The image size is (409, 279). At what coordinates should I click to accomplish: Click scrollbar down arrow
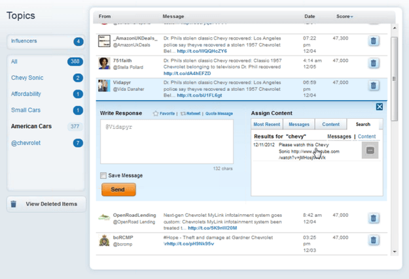[x=395, y=252]
